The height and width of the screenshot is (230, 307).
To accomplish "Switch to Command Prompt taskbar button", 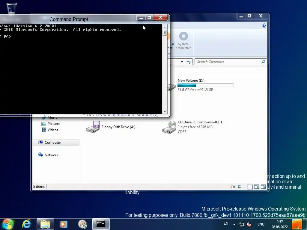I will tap(101, 224).
